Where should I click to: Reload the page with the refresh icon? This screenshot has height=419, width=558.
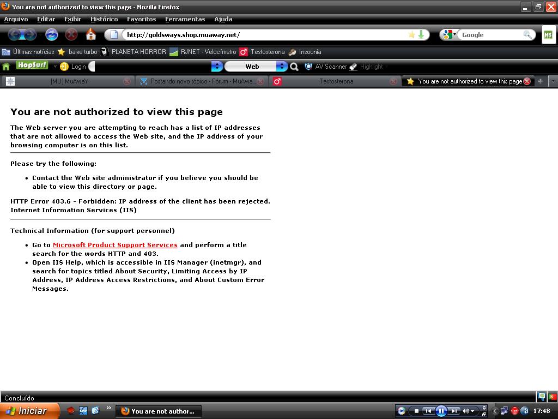point(52,35)
